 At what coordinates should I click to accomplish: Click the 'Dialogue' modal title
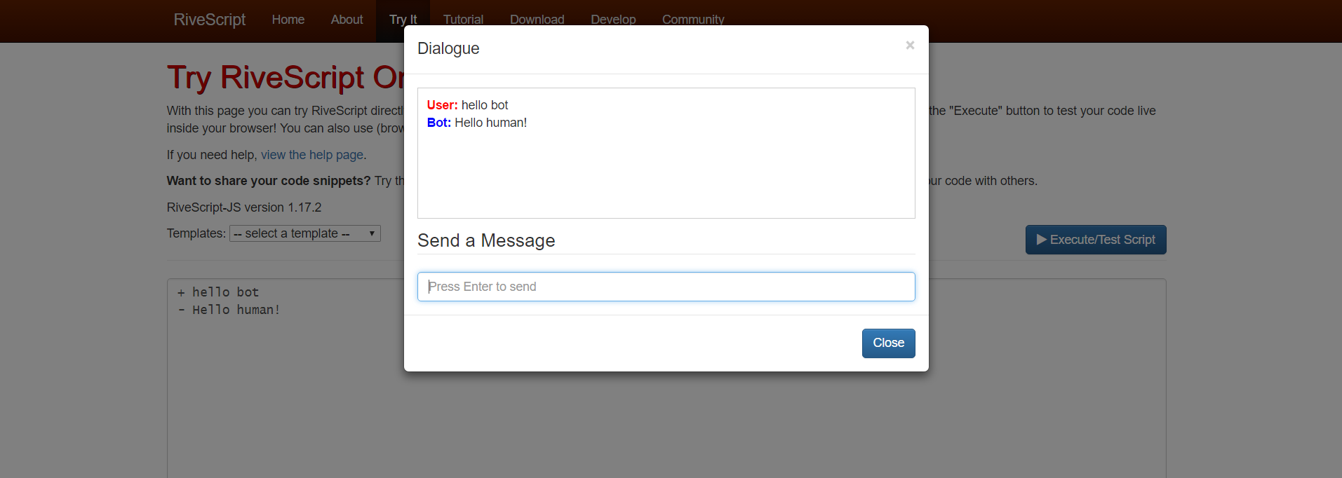pyautogui.click(x=448, y=48)
